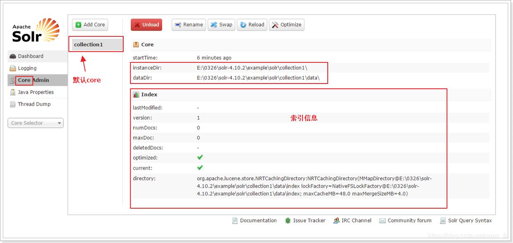Viewport: 513px width, 243px height.
Task: Open the Issue Tracker link
Action: [x=305, y=221]
